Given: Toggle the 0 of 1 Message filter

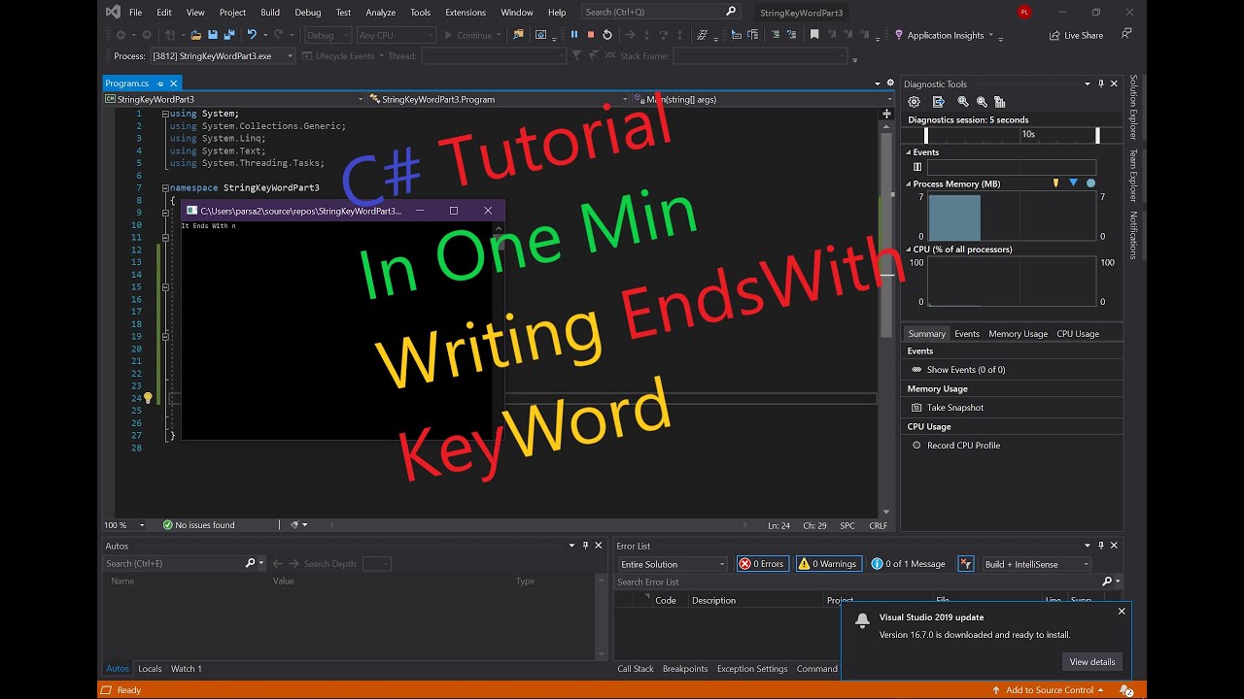Looking at the screenshot, I should tap(909, 564).
